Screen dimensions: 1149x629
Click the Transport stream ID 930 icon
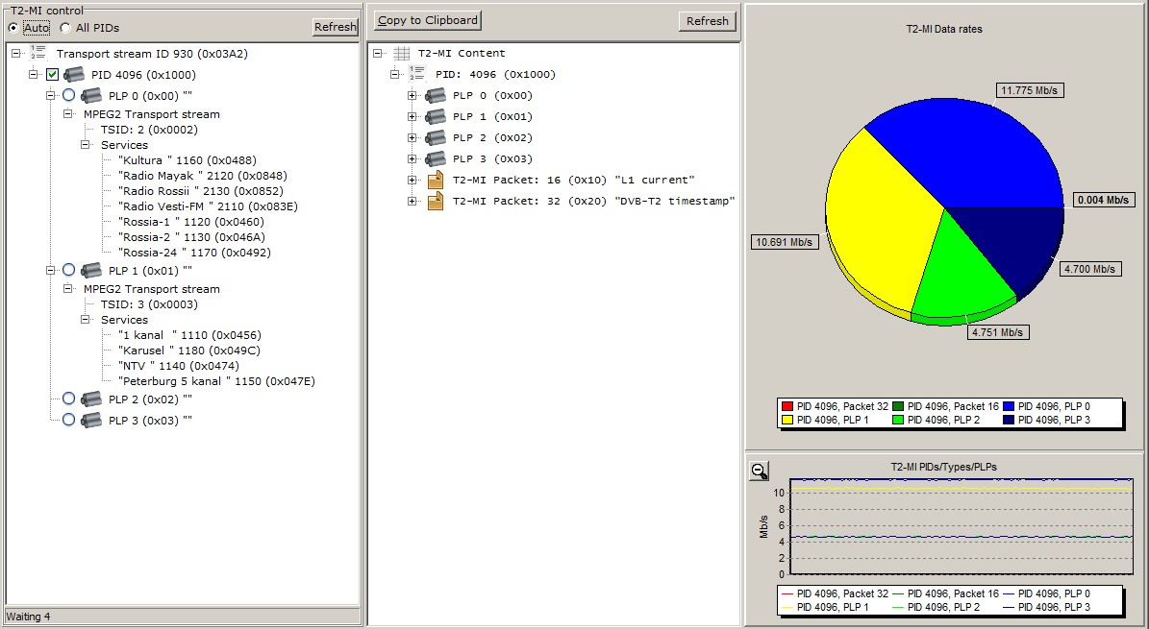coord(39,53)
